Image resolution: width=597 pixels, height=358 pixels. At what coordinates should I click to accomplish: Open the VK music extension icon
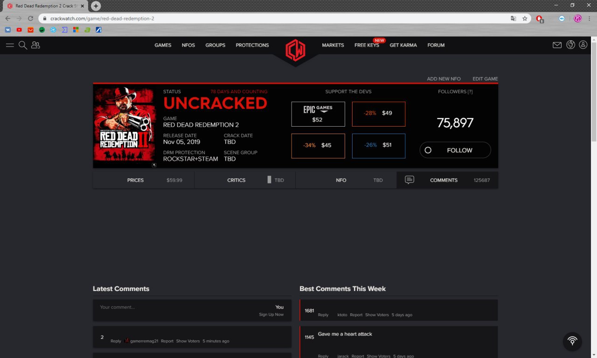coord(562,19)
